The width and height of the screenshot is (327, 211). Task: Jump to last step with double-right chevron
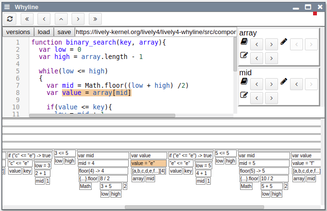pyautogui.click(x=95, y=19)
